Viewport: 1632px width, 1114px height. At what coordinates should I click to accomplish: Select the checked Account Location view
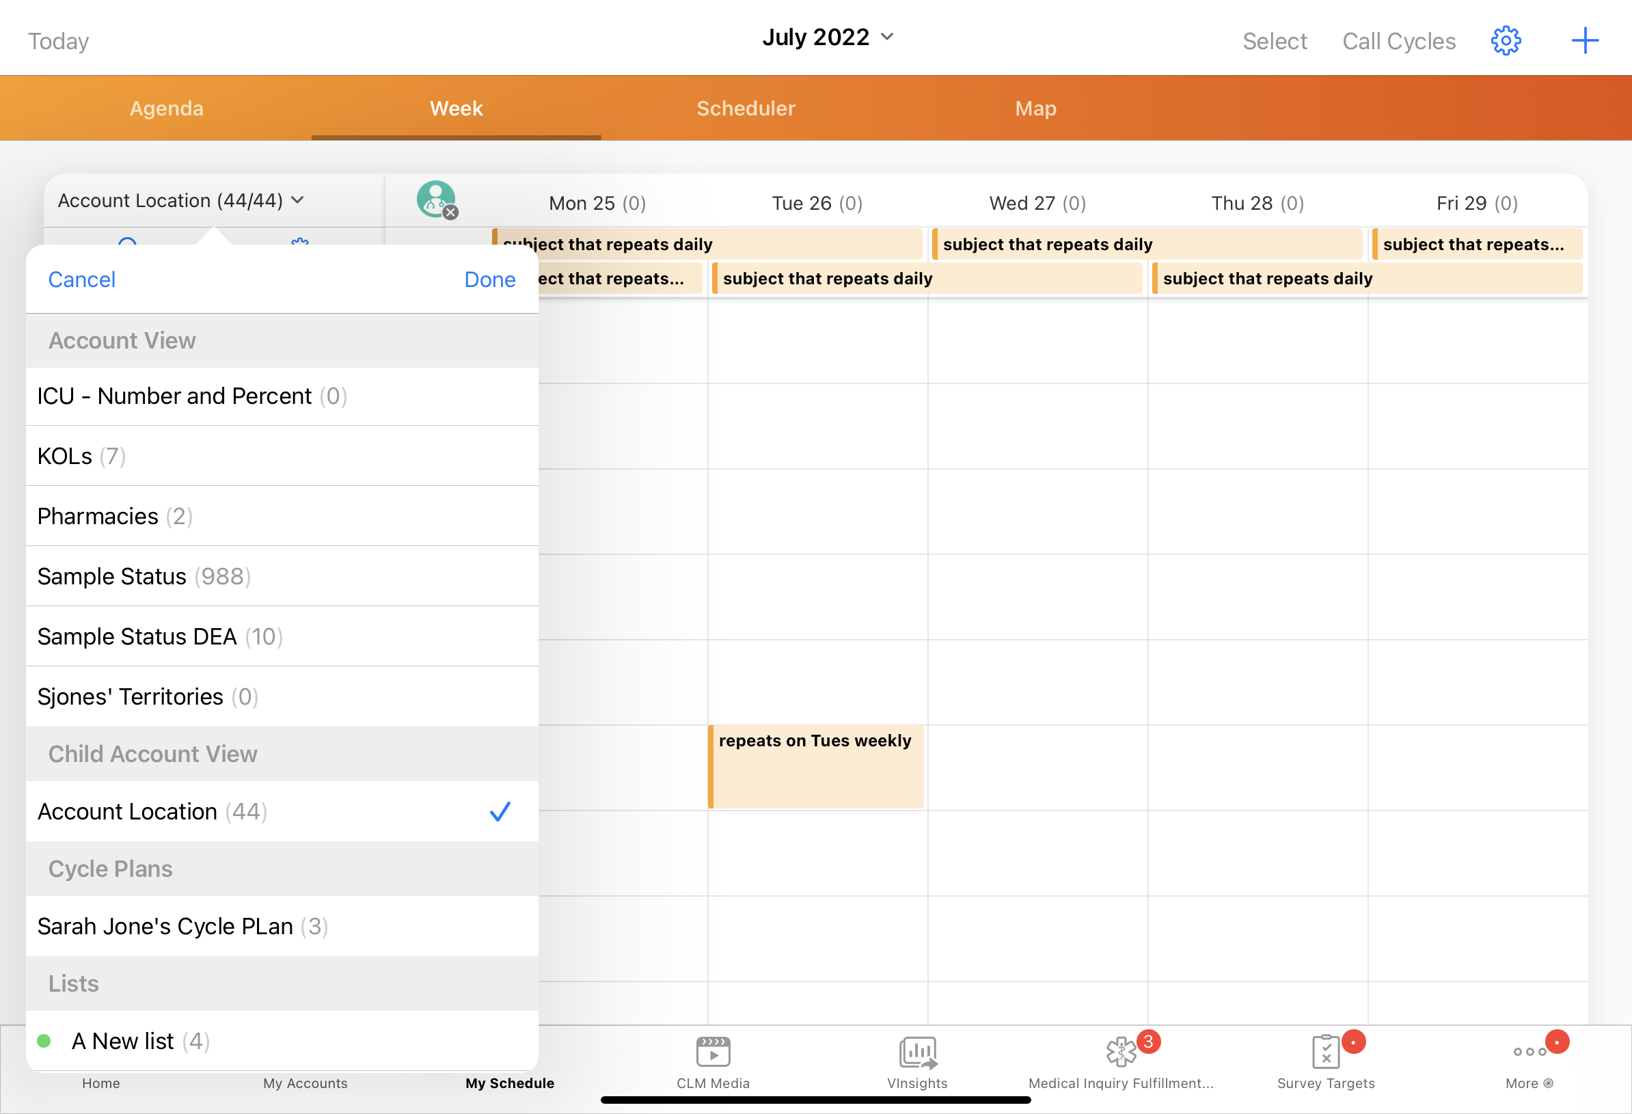click(x=282, y=811)
